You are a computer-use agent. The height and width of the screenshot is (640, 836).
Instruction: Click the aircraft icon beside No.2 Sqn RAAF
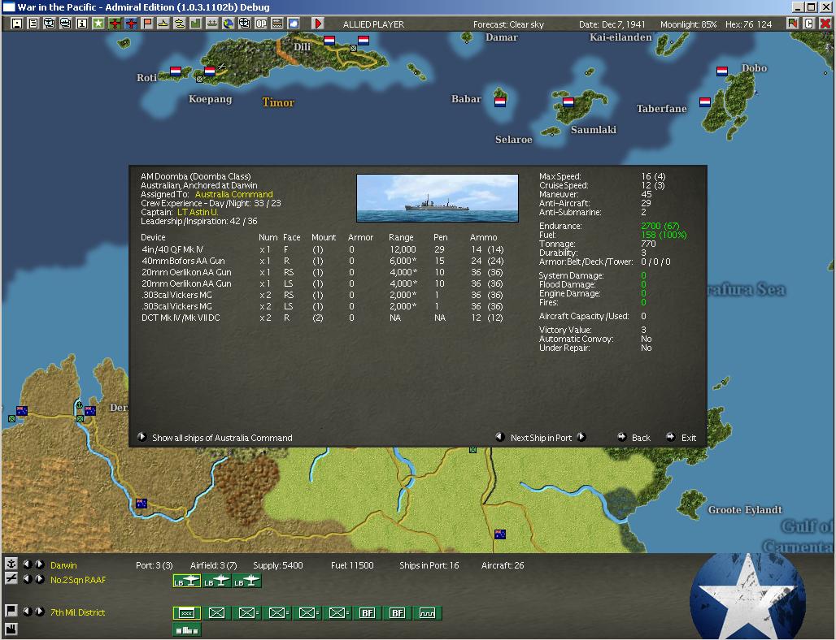click(x=11, y=579)
